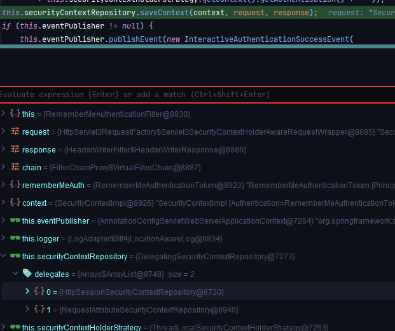The width and height of the screenshot is (395, 331).
Task: Click the object icon beside rememberMeAuth
Action: click(x=15, y=185)
